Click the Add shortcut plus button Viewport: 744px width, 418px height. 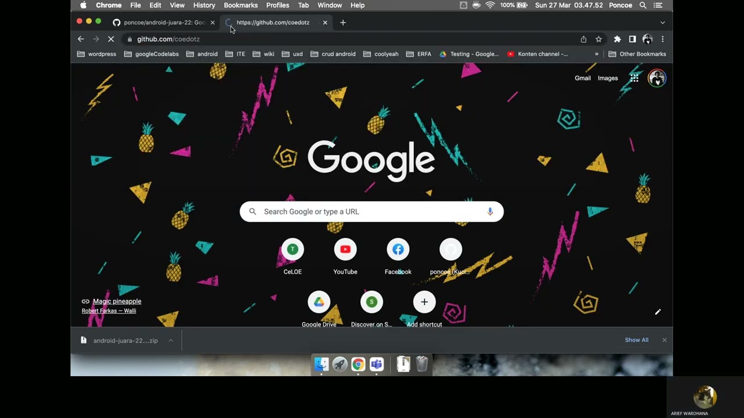[x=424, y=302]
